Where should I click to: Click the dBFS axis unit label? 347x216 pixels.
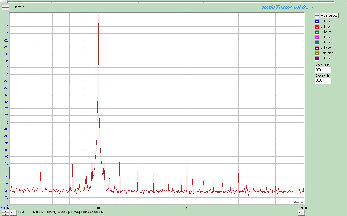click(4, 208)
